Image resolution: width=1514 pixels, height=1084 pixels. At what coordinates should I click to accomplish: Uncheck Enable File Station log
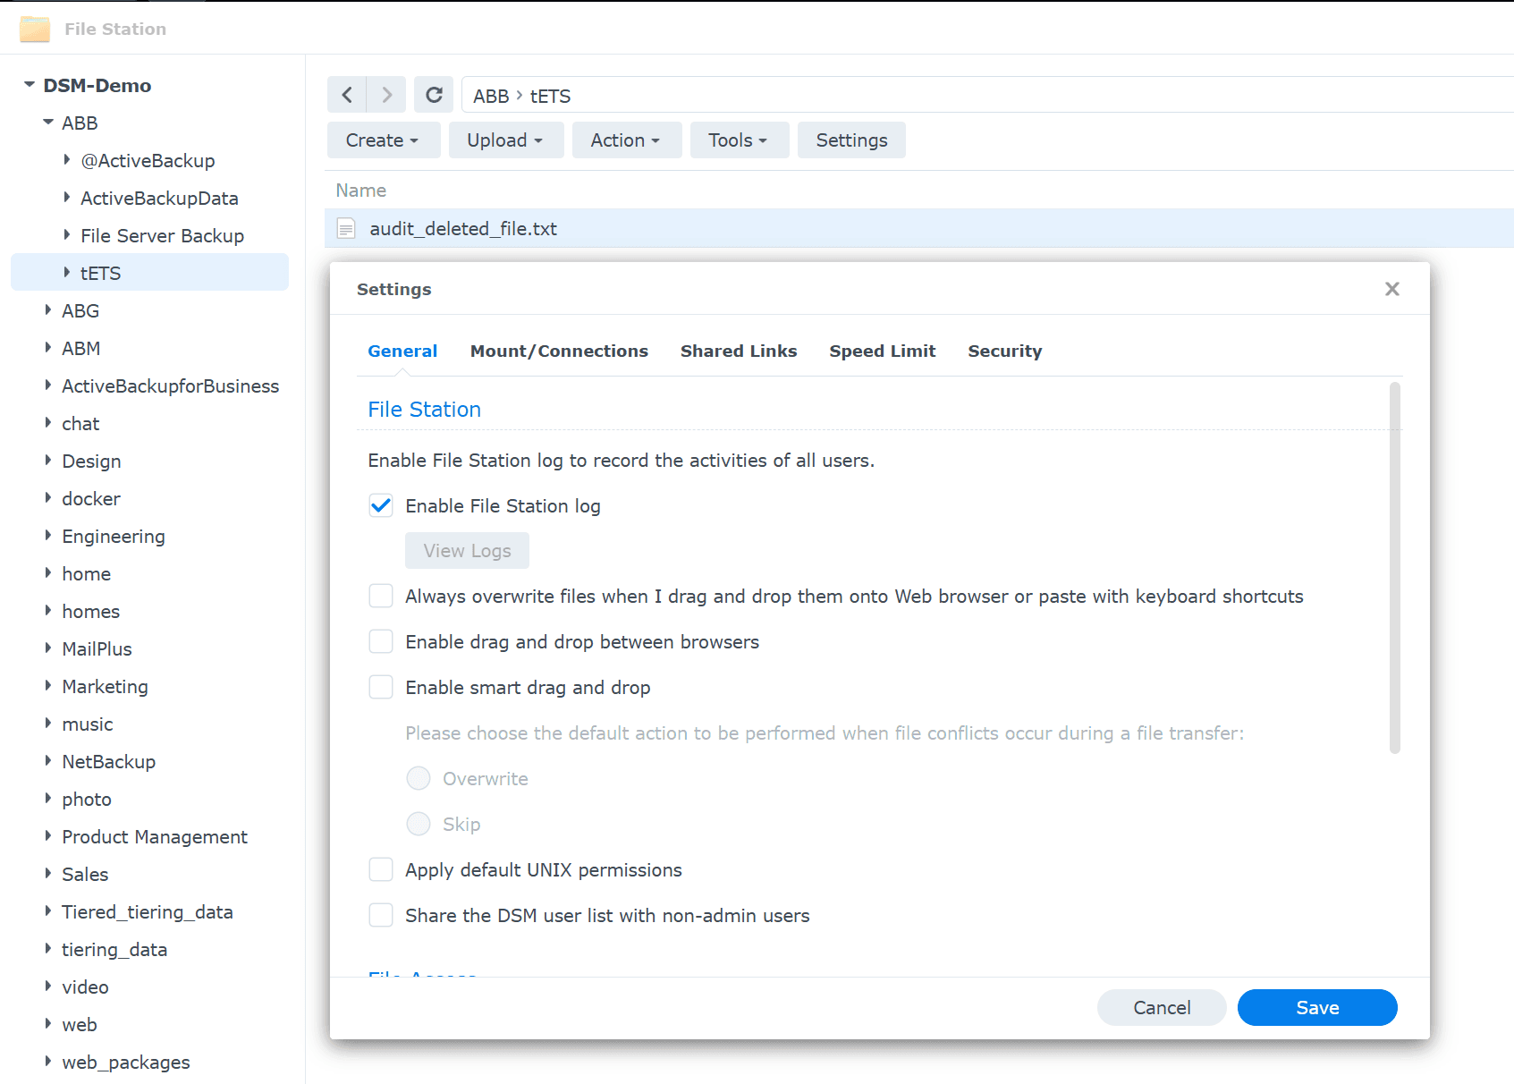(381, 506)
